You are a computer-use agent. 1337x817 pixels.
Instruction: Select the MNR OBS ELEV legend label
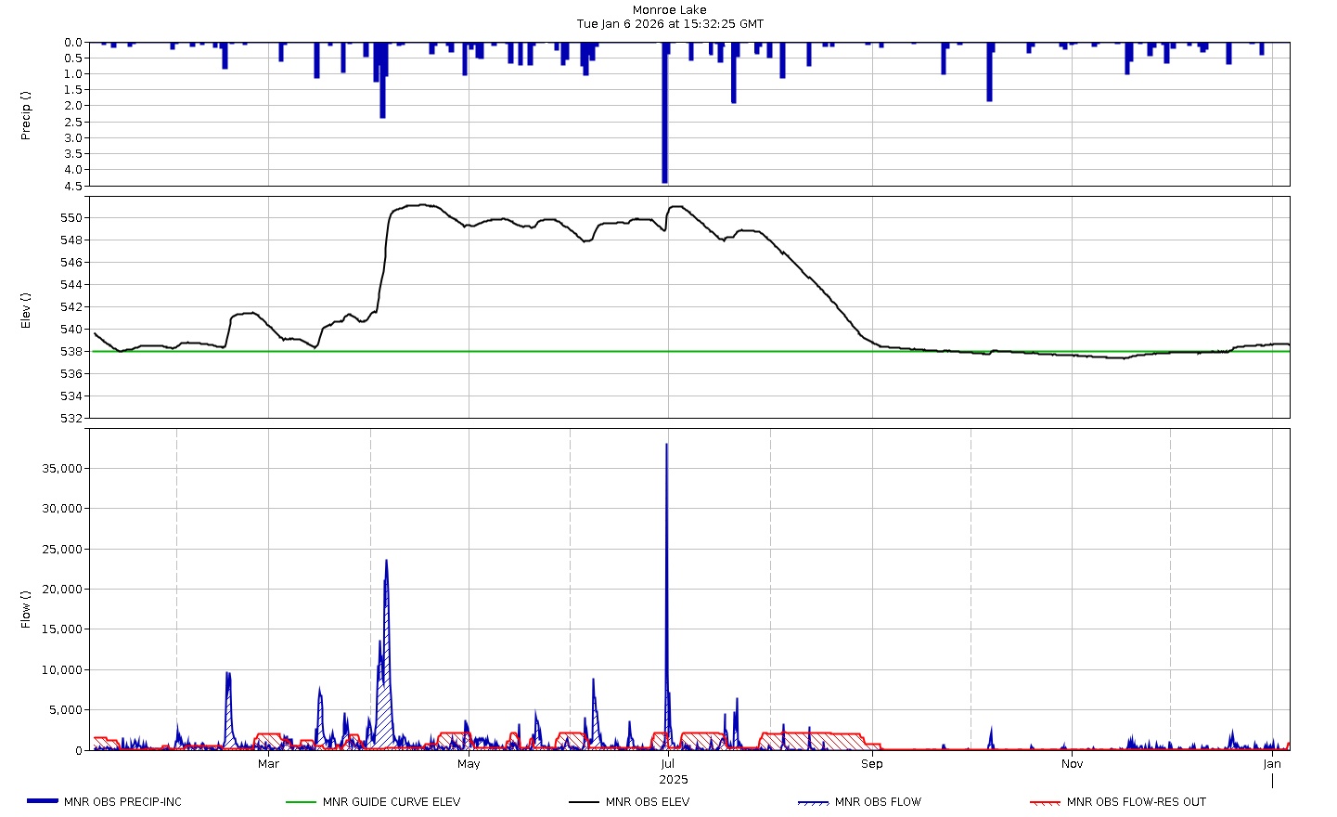647,802
